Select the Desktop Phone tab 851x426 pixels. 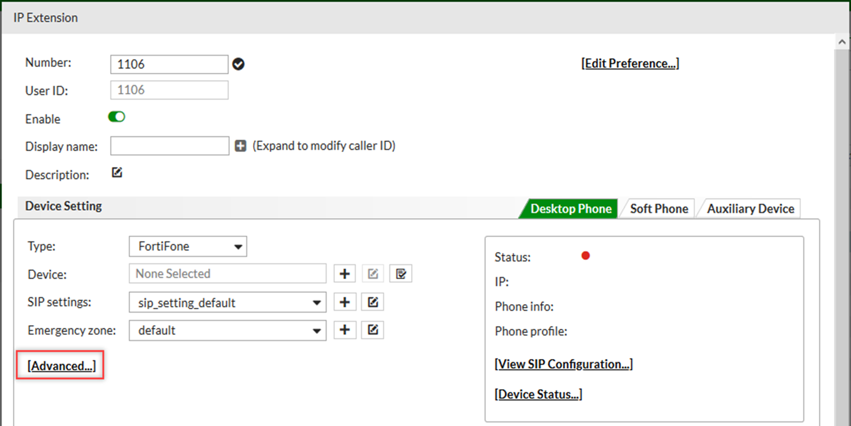[570, 209]
